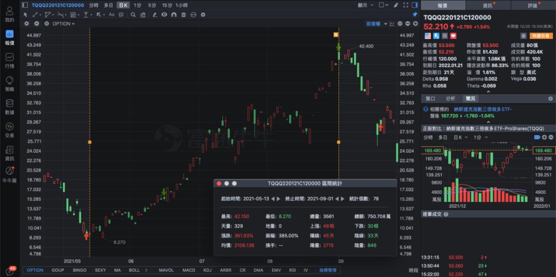The height and width of the screenshot is (277, 556).
Task: Select the comment bubble annotation tool
Action: [121, 14]
